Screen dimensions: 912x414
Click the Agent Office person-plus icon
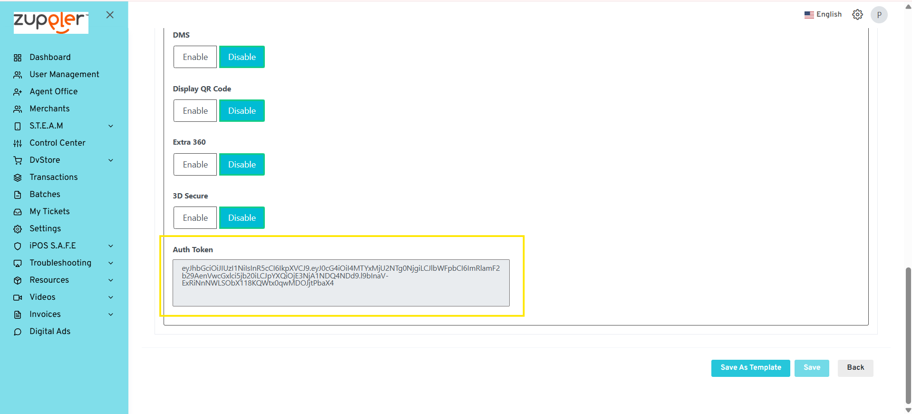[18, 92]
